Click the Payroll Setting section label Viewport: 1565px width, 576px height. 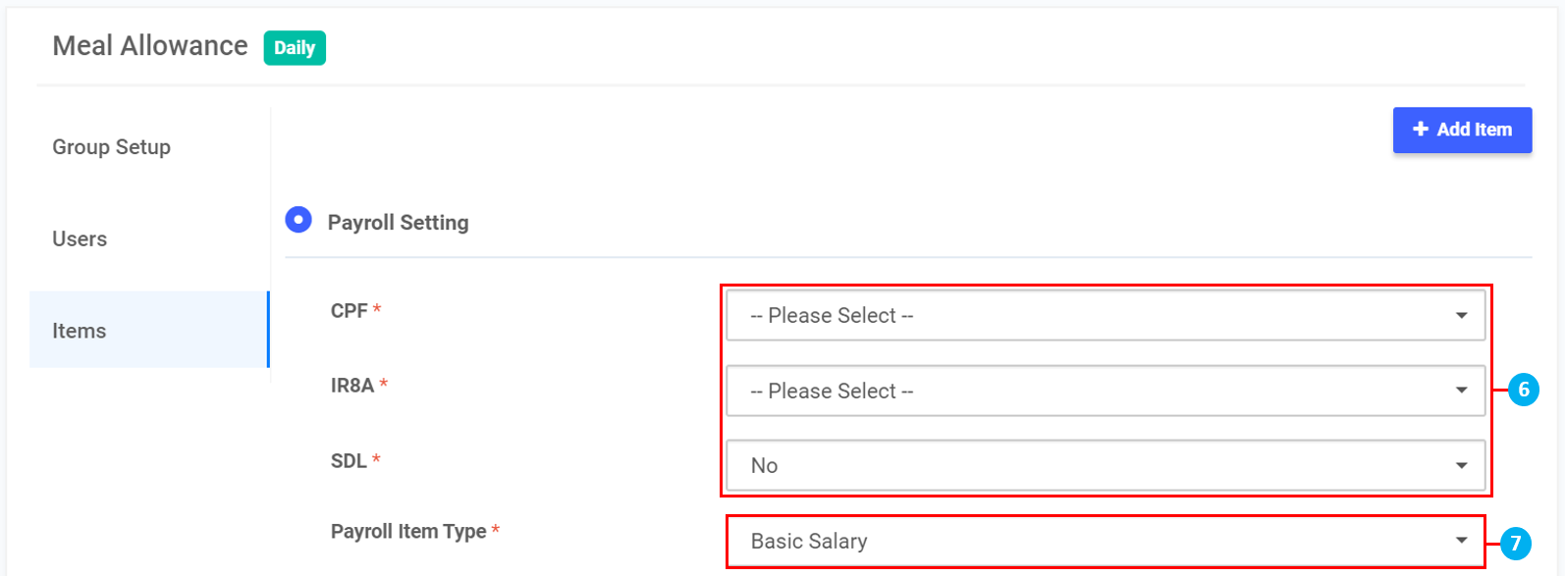point(398,223)
